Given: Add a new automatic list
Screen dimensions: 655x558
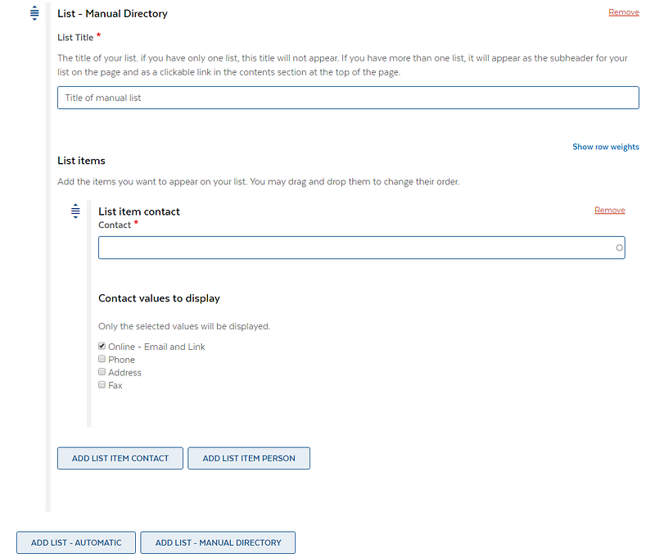Looking at the screenshot, I should (x=76, y=542).
